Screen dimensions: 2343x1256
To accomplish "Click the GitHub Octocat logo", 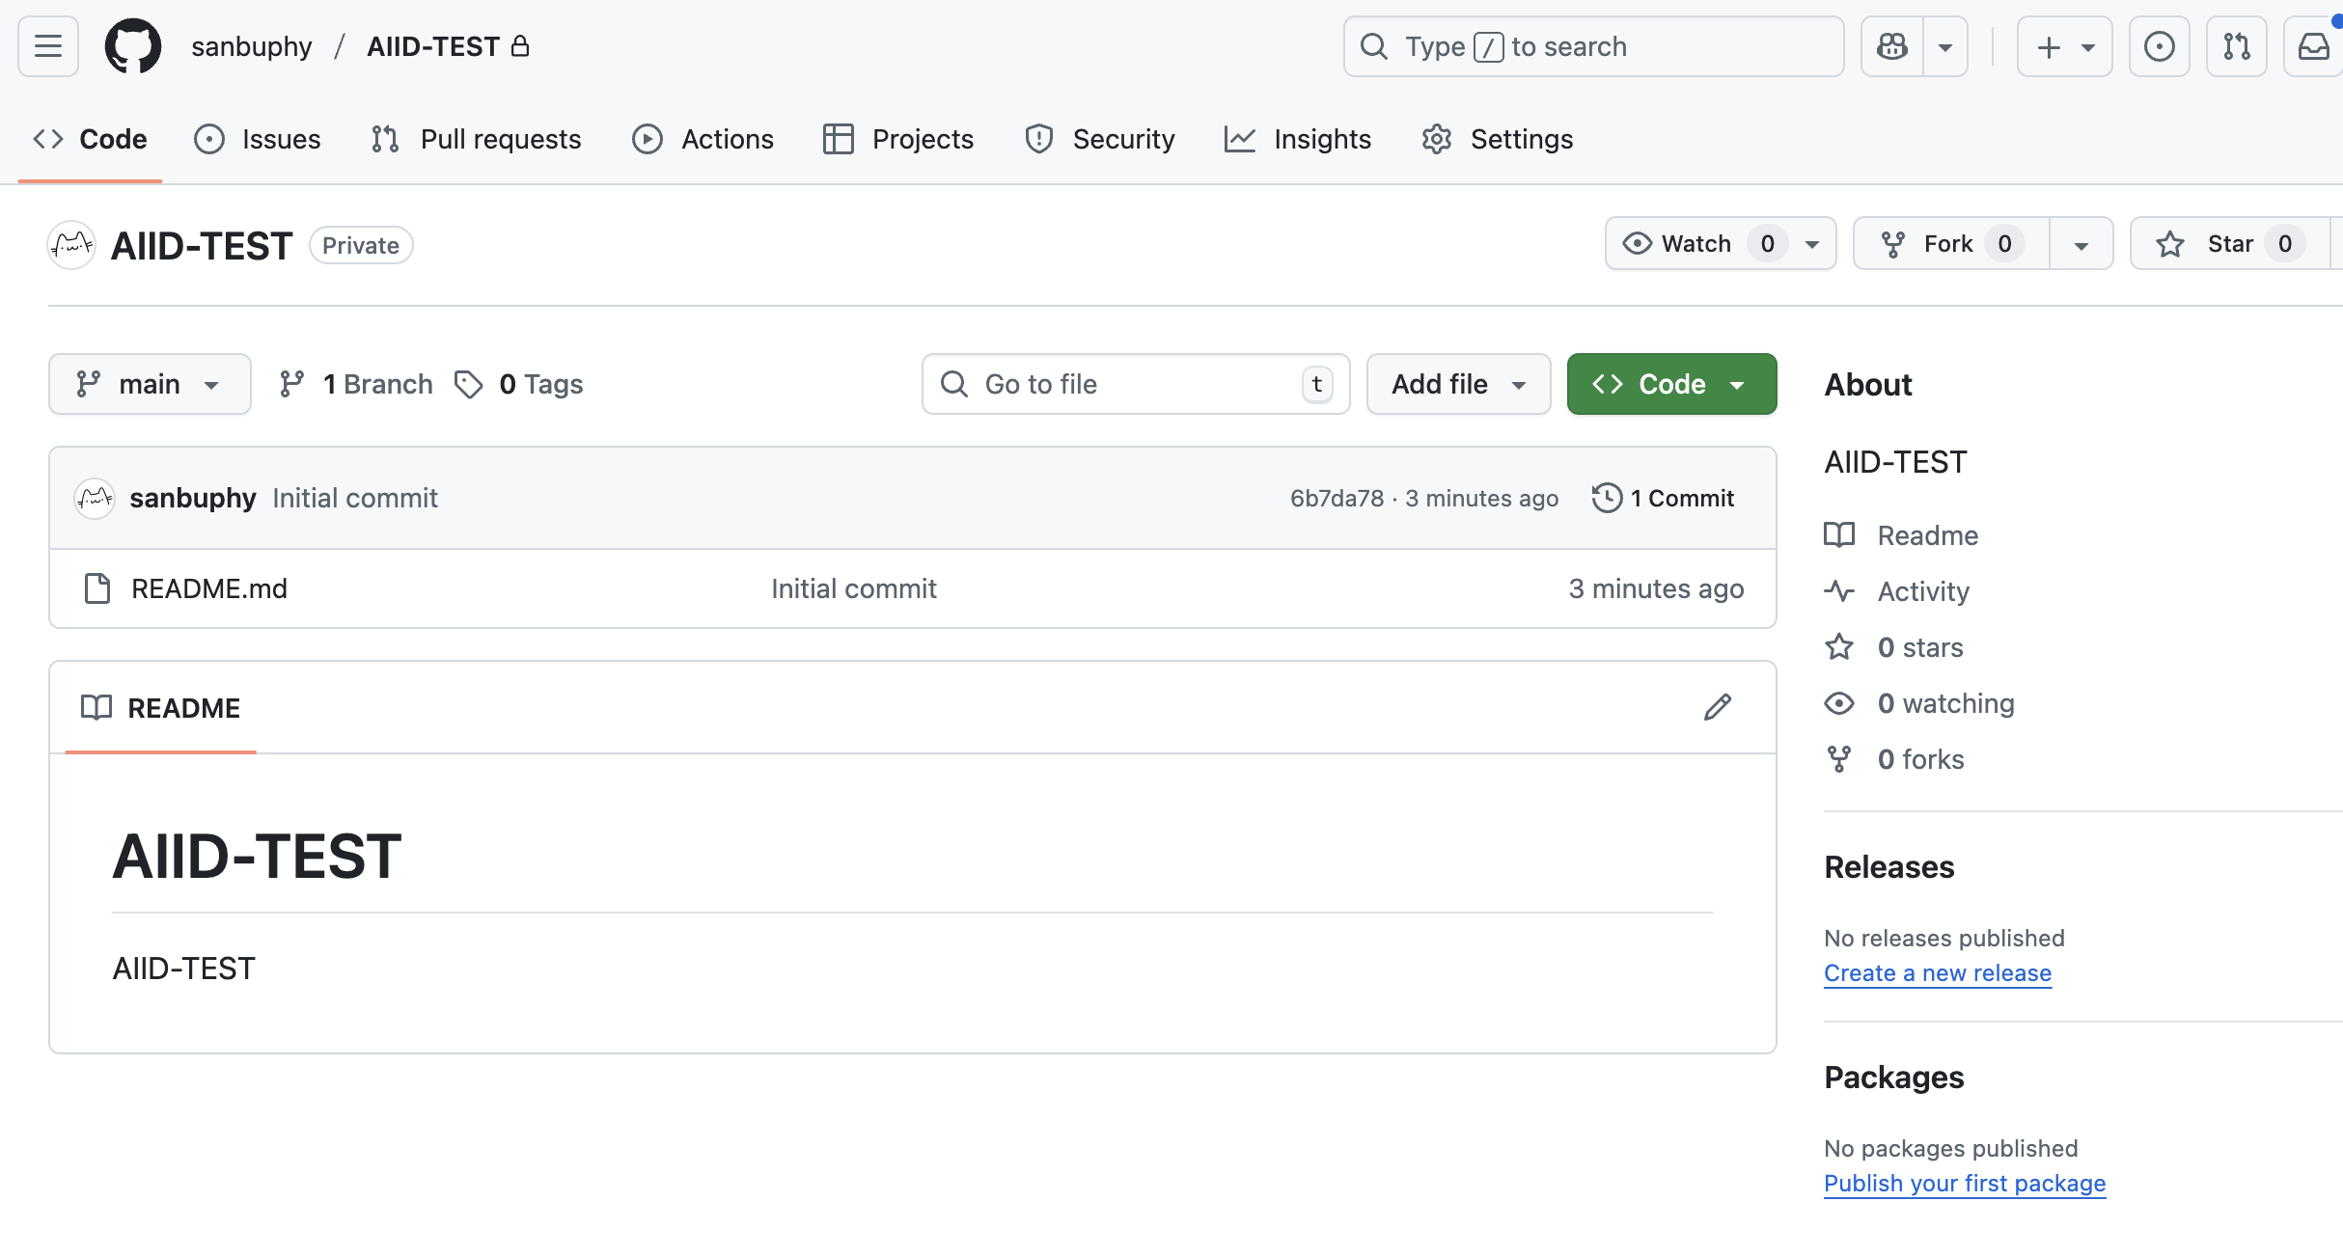I will click(x=133, y=46).
